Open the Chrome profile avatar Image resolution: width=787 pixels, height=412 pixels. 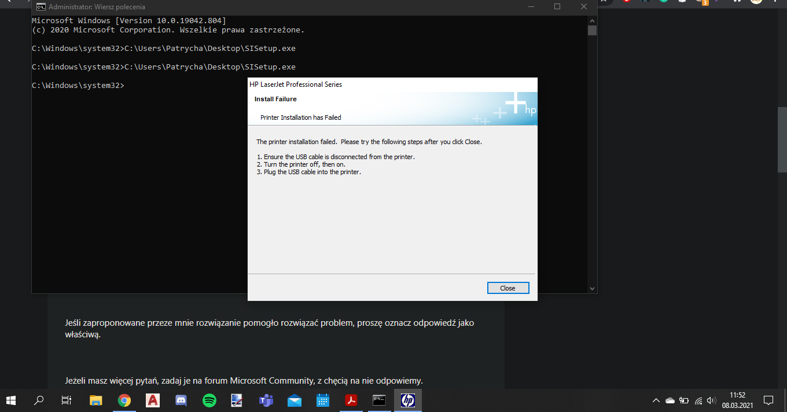[x=756, y=1]
